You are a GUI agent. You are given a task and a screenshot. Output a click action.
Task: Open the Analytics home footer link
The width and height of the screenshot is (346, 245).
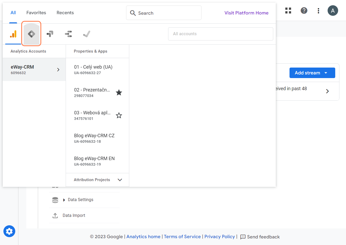pos(143,237)
